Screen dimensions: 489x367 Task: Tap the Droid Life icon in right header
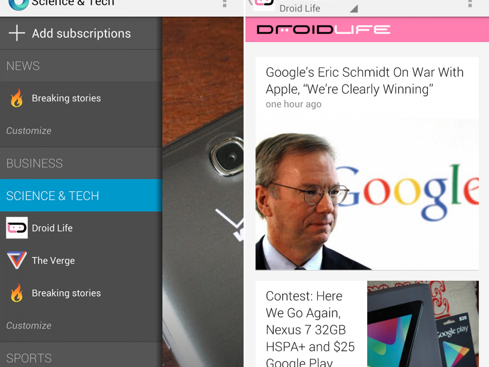pos(264,4)
